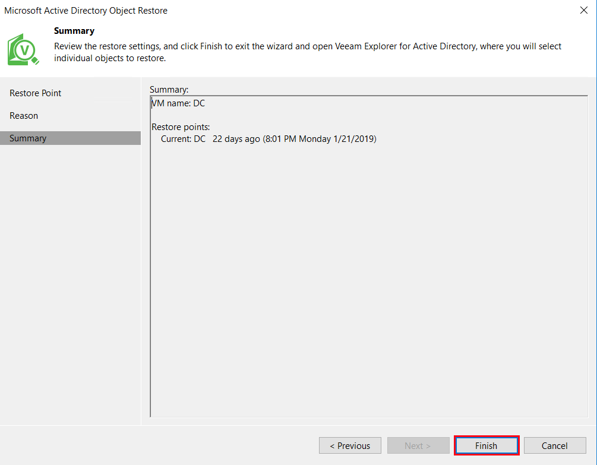Click the 'Summary:' field label
This screenshot has width=597, height=465.
click(x=169, y=90)
